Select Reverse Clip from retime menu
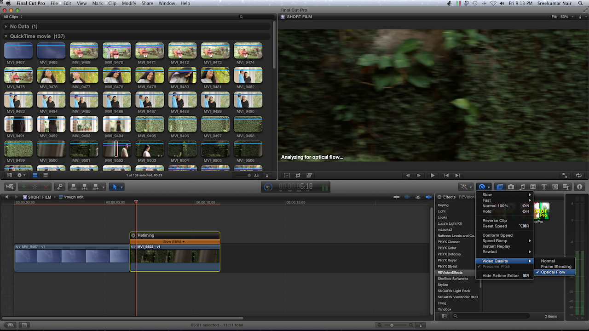589x331 pixels. point(494,221)
